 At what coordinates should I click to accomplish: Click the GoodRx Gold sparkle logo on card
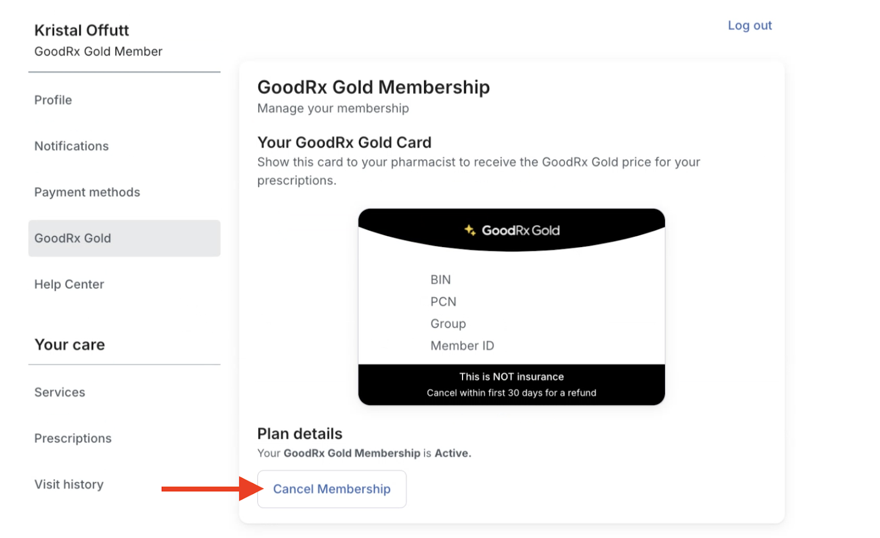pos(470,230)
